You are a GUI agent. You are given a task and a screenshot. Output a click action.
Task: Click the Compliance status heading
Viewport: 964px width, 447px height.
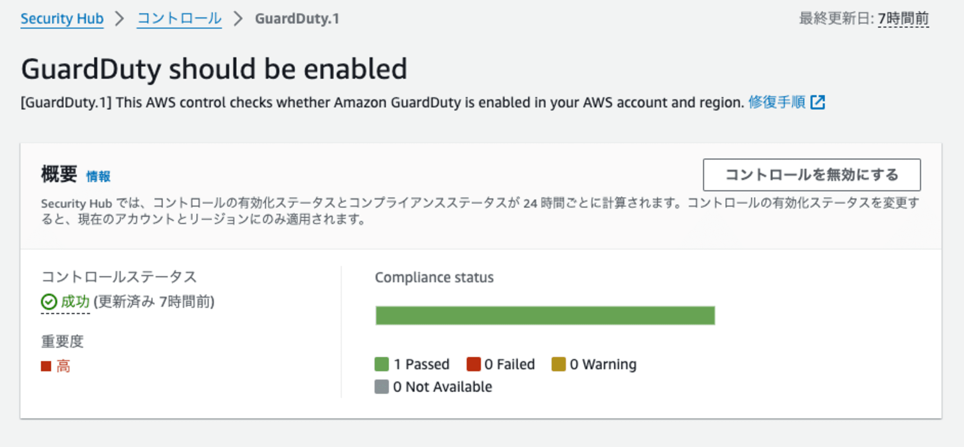point(434,277)
